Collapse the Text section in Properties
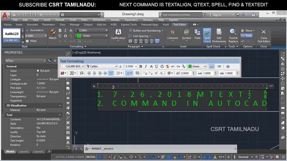Viewport: 287px width, 161px height. [60, 115]
